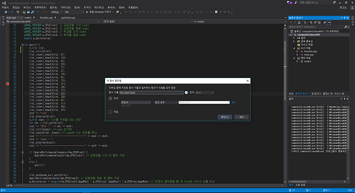Click 확인(O) button in the dialog
The width and height of the screenshot is (355, 193).
(x=225, y=117)
